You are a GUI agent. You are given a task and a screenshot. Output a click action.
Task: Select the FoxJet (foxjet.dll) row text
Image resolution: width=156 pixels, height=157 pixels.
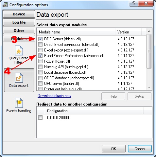(x=57, y=61)
